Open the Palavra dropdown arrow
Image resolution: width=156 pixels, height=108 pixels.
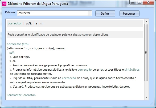tap(90, 13)
